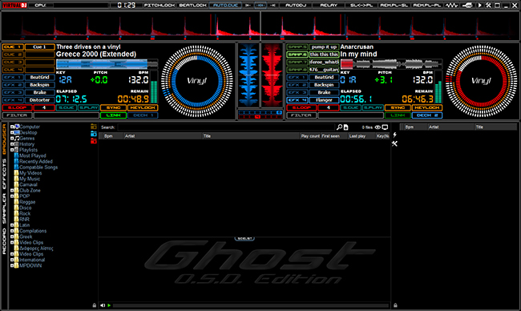521x311 pixels.
Task: Toggle KEYLOCK on the left deck
Action: [143, 107]
